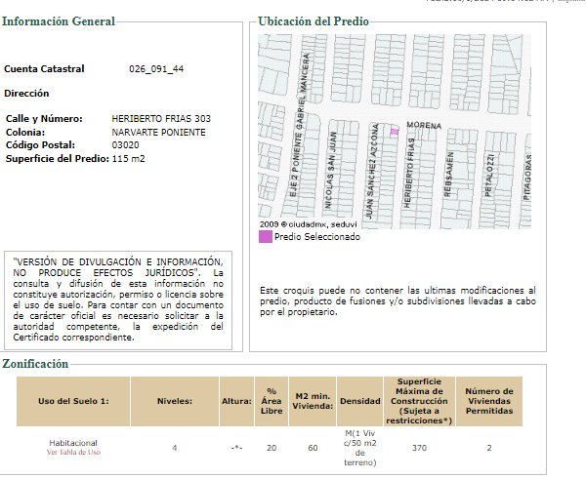This screenshot has width=586, height=479.
Task: Click the Predio Seleccionado magenta legend swatch
Action: click(x=266, y=237)
